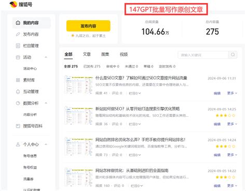Screen dimensions: 246x191
Task: Click the person icon beside 个人中心
Action: click(x=18, y=144)
